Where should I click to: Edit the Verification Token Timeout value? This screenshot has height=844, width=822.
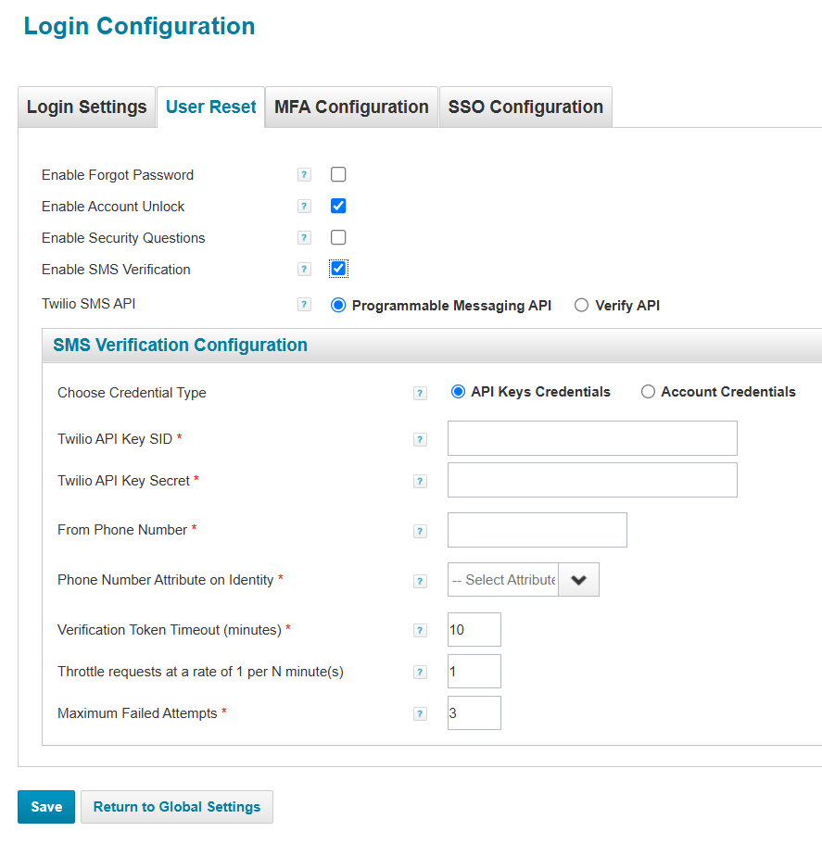click(x=474, y=629)
